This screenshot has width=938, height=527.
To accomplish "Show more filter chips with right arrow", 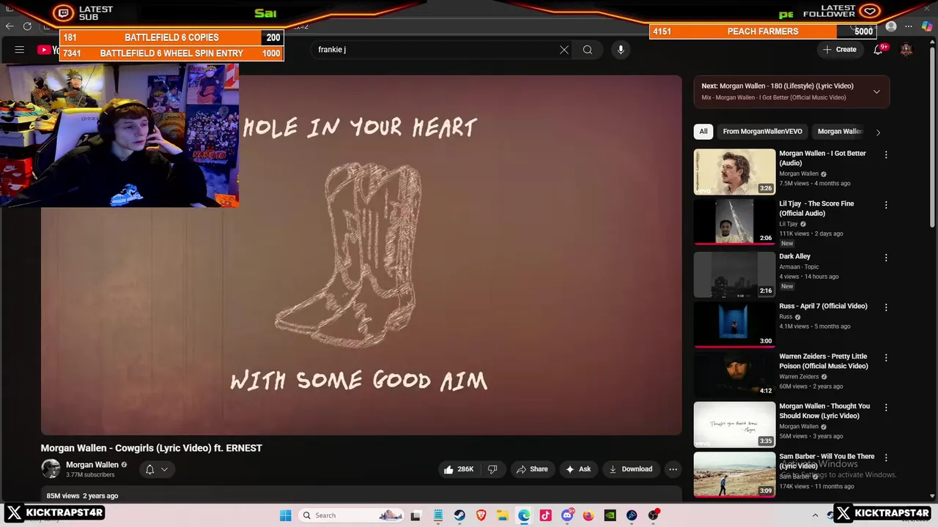I will pyautogui.click(x=878, y=132).
